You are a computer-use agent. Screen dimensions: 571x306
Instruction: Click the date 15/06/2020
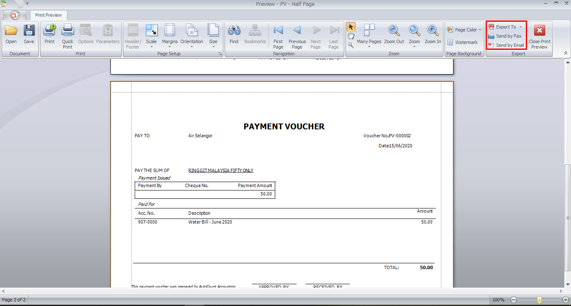pyautogui.click(x=401, y=146)
